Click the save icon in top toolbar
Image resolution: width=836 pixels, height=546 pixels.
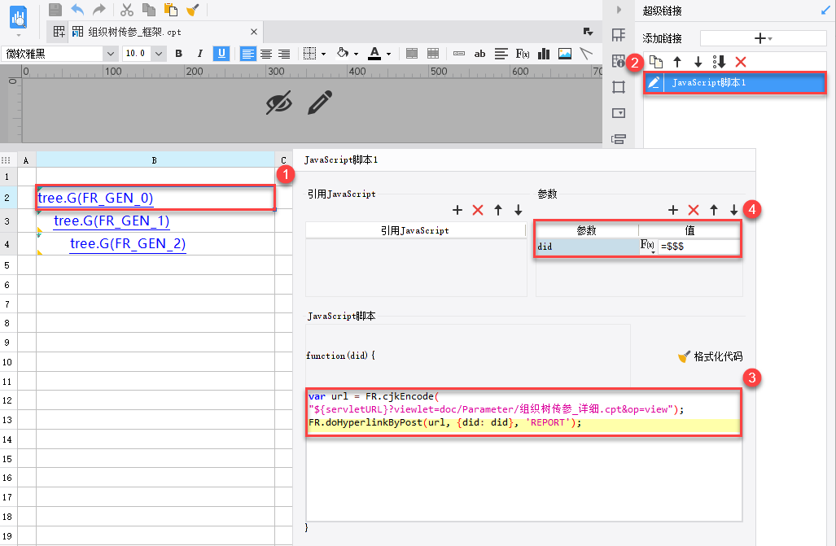click(x=55, y=9)
